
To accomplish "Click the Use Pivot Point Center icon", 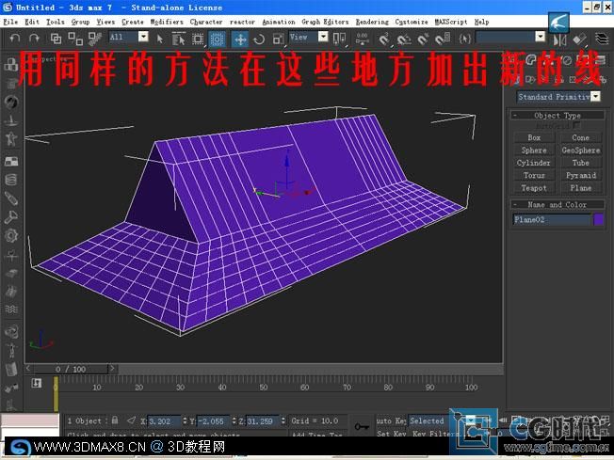I will coord(339,39).
